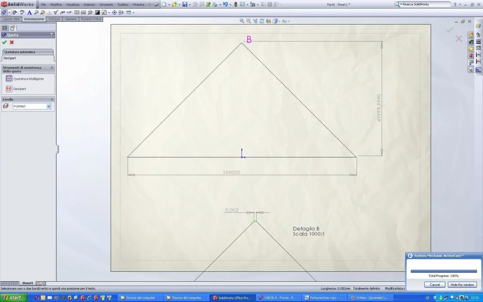Open the FORMAT layer dropdown
The width and height of the screenshot is (483, 302).
point(49,106)
